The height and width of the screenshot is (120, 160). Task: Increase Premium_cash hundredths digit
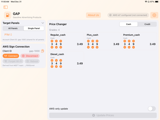(x=133, y=41)
